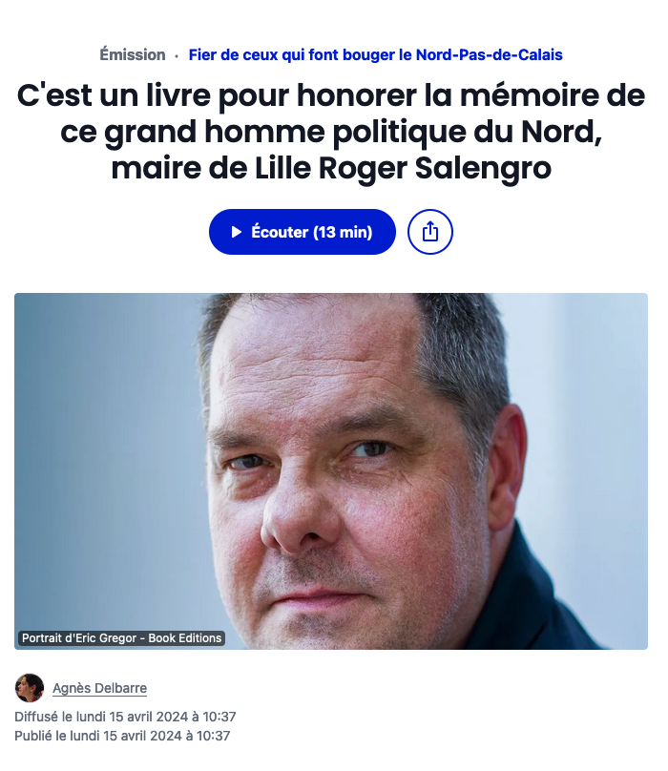
Task: Click the blue background of the portrait
Action: [x=98, y=443]
